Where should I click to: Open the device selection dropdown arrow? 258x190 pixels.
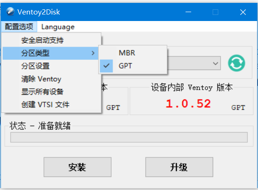(x=215, y=63)
